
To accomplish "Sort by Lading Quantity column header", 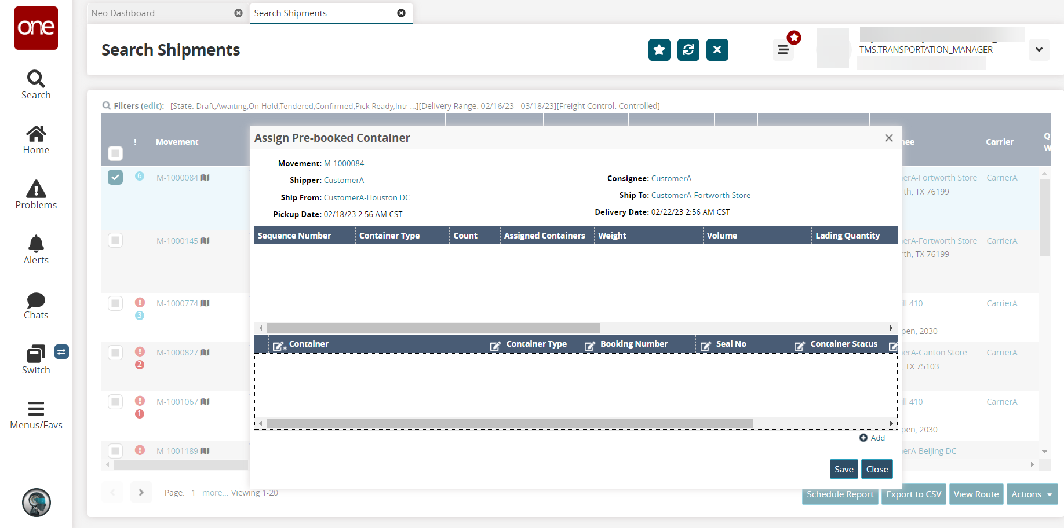I will tap(854, 236).
